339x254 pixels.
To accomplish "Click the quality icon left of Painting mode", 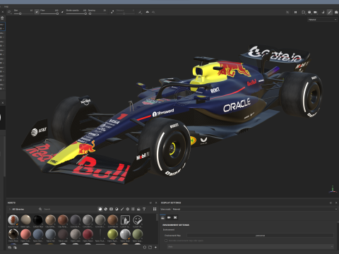I will [323, 12].
